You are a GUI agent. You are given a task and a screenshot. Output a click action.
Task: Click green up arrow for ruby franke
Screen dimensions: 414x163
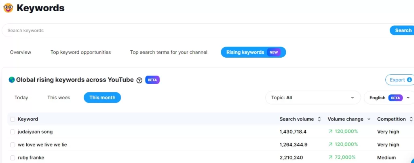click(330, 157)
